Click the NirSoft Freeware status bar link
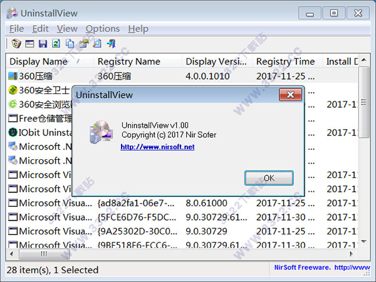This screenshot has width=376, height=282. click(x=321, y=268)
